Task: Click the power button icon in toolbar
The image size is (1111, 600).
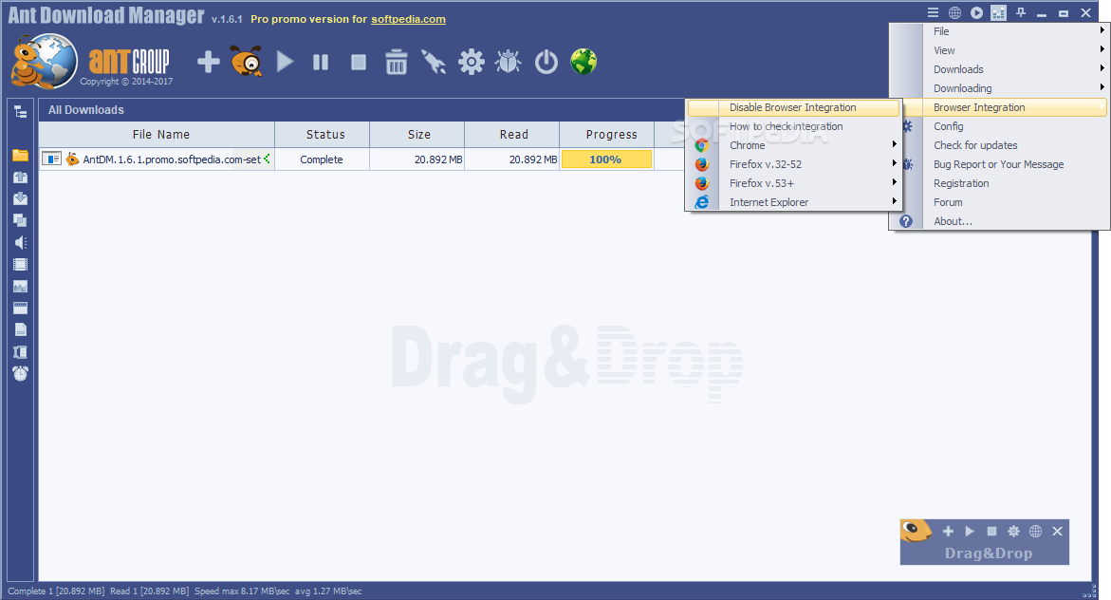Action: 546,62
